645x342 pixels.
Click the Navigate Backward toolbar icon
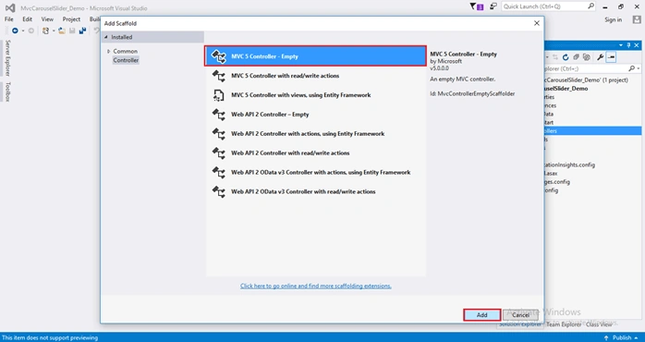click(15, 31)
